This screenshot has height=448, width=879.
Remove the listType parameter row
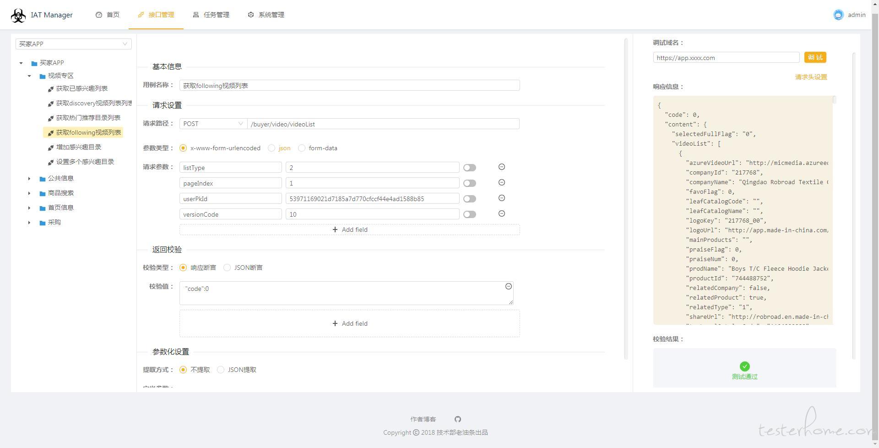click(502, 167)
